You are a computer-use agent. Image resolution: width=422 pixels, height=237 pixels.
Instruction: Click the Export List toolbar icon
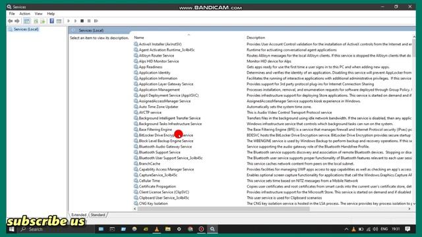42,21
